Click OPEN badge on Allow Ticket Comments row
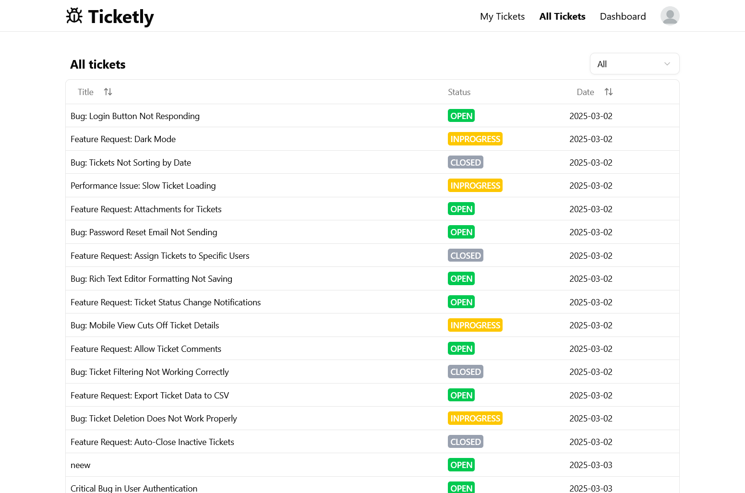The image size is (745, 493). pyautogui.click(x=461, y=349)
